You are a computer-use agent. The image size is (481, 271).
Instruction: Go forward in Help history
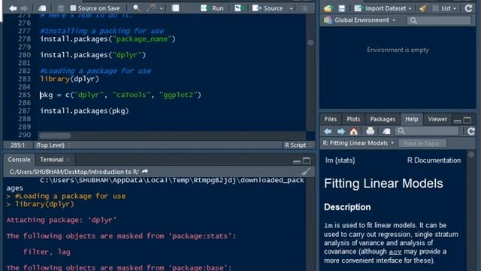[341, 132]
